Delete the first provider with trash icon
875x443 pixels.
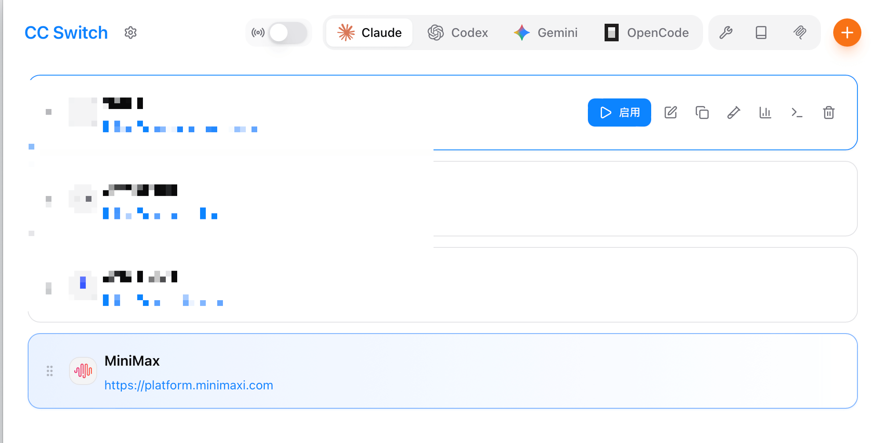829,113
